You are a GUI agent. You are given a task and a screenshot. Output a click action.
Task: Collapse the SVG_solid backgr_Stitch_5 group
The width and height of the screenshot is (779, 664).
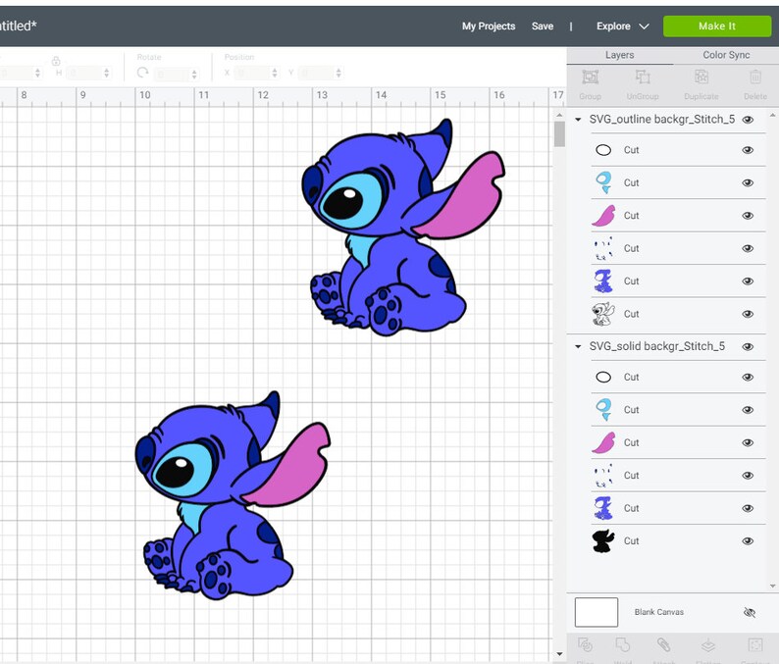tap(578, 346)
